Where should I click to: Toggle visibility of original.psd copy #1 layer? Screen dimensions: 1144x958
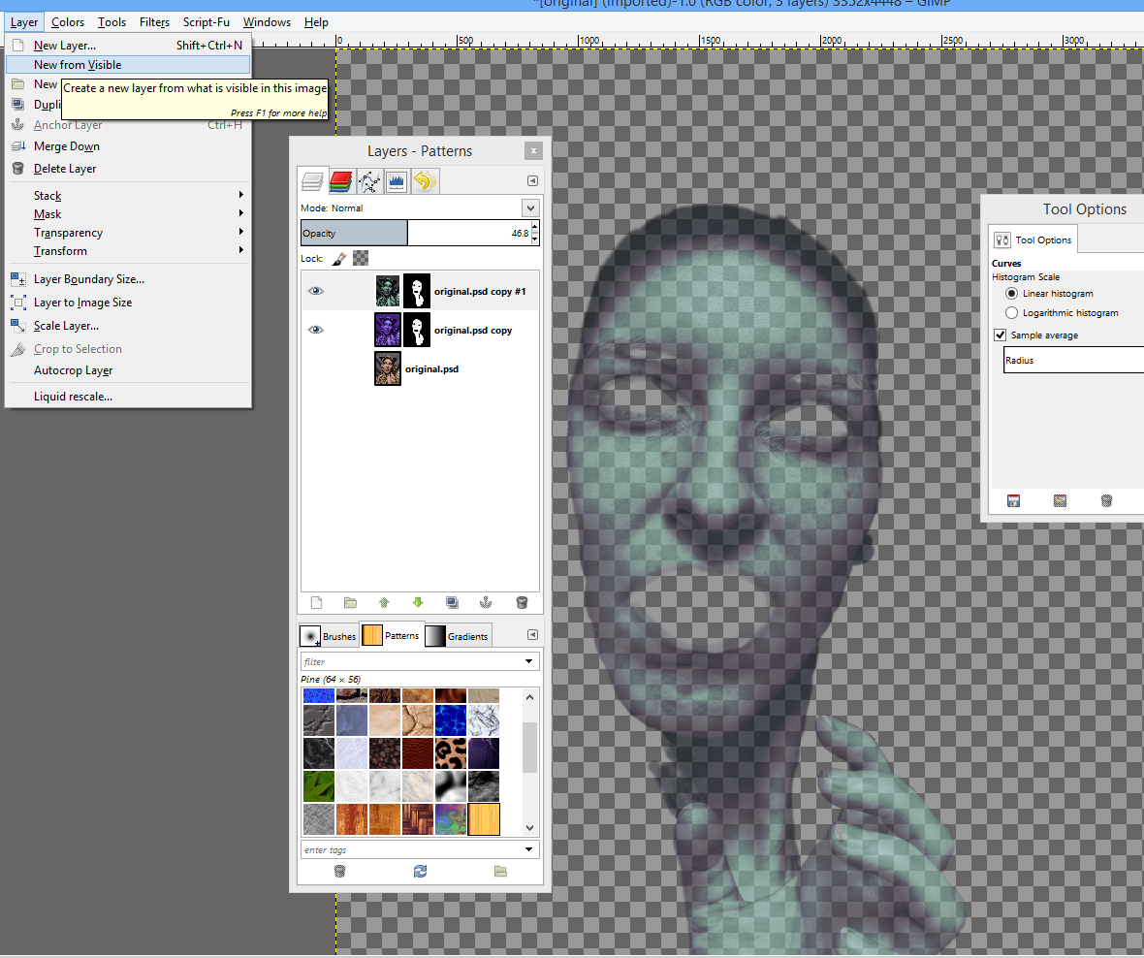(315, 291)
